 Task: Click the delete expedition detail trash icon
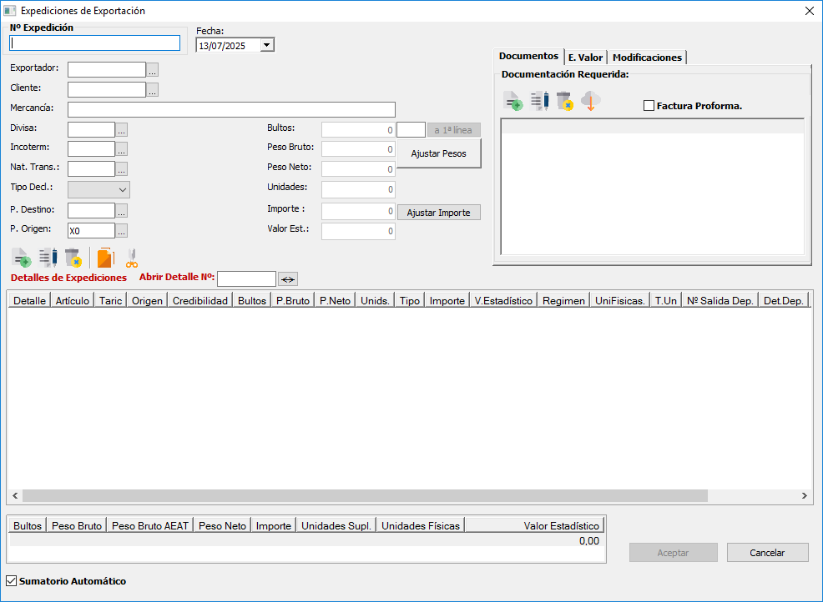point(73,258)
